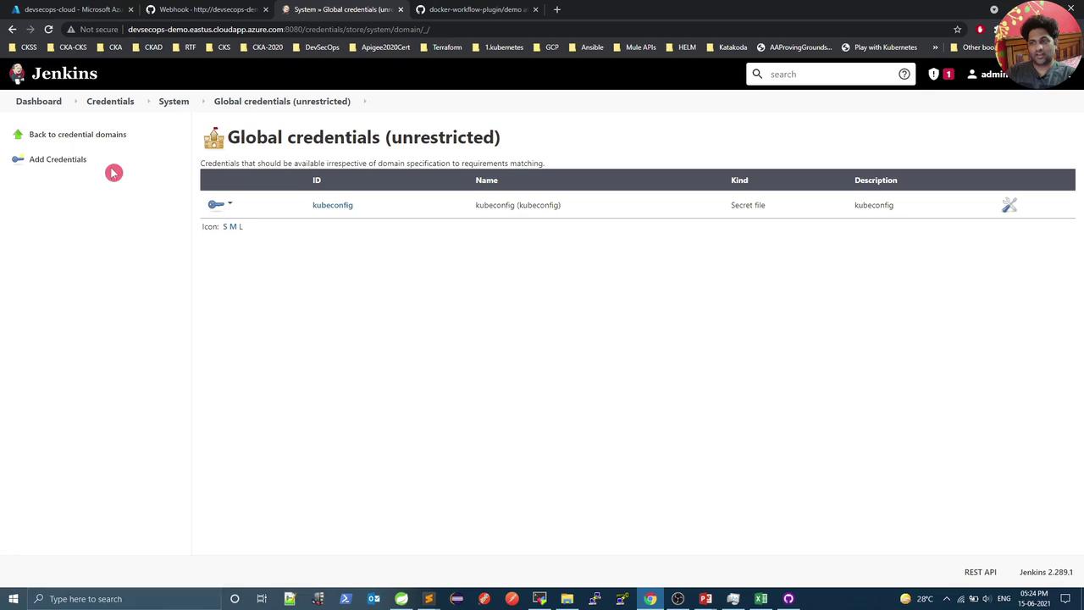Expand the Global credentials breadcrumb chevron
The width and height of the screenshot is (1084, 610).
(364, 102)
